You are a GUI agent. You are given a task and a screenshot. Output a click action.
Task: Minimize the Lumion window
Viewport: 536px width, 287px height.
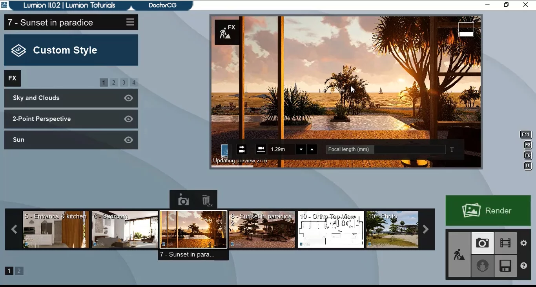tap(487, 5)
